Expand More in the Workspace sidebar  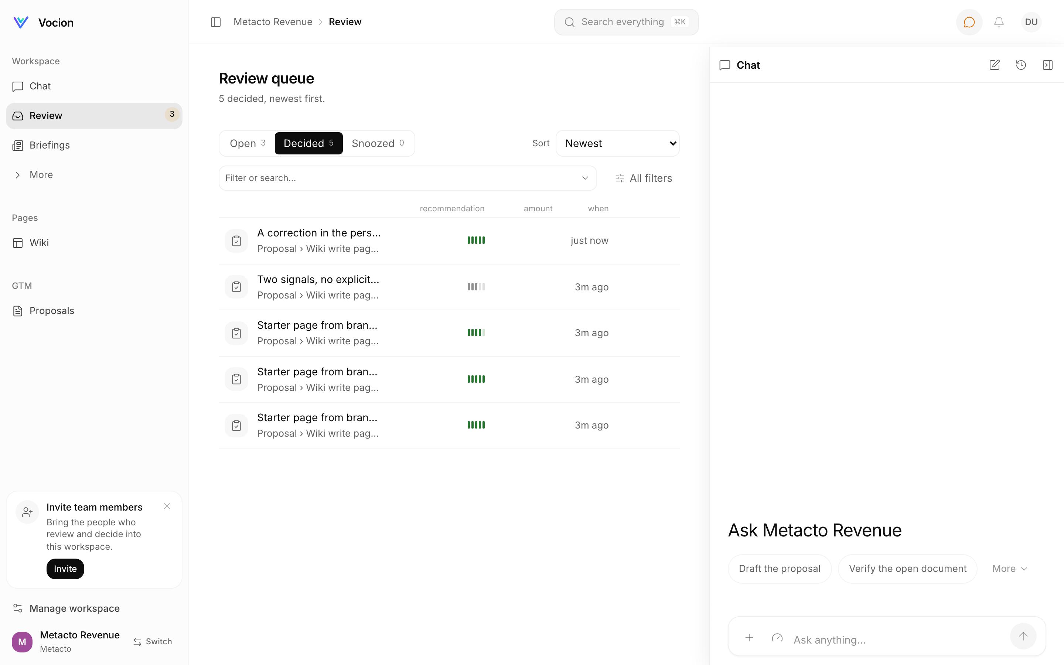pyautogui.click(x=94, y=175)
